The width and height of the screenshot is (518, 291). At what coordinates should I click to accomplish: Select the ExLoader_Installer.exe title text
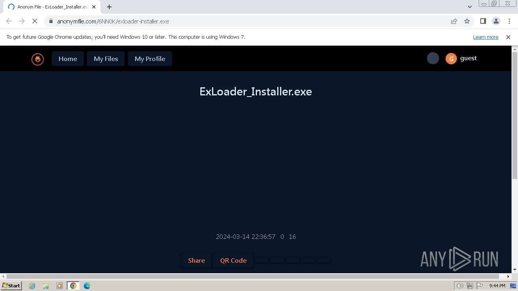[256, 91]
